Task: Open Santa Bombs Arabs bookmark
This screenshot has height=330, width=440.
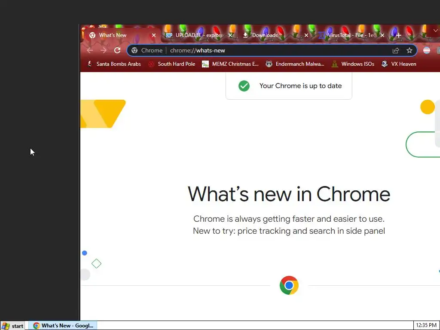Action: [x=114, y=64]
